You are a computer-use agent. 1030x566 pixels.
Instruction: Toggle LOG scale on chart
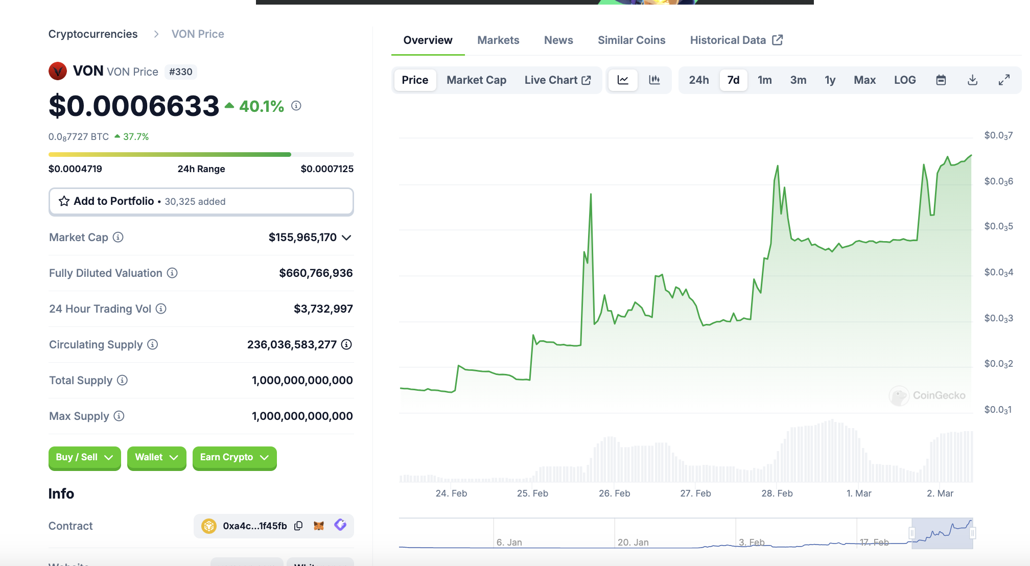click(x=904, y=80)
